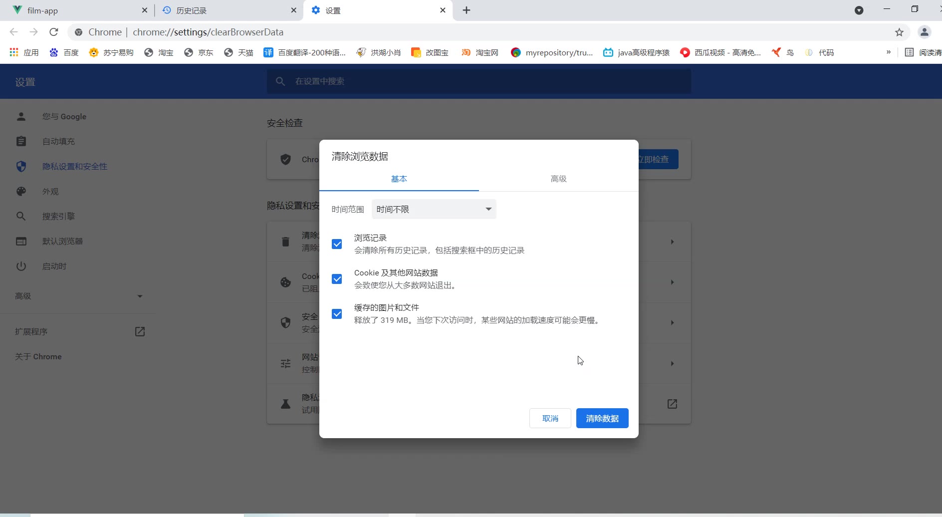Open the 鸟 bookmark

click(x=782, y=52)
